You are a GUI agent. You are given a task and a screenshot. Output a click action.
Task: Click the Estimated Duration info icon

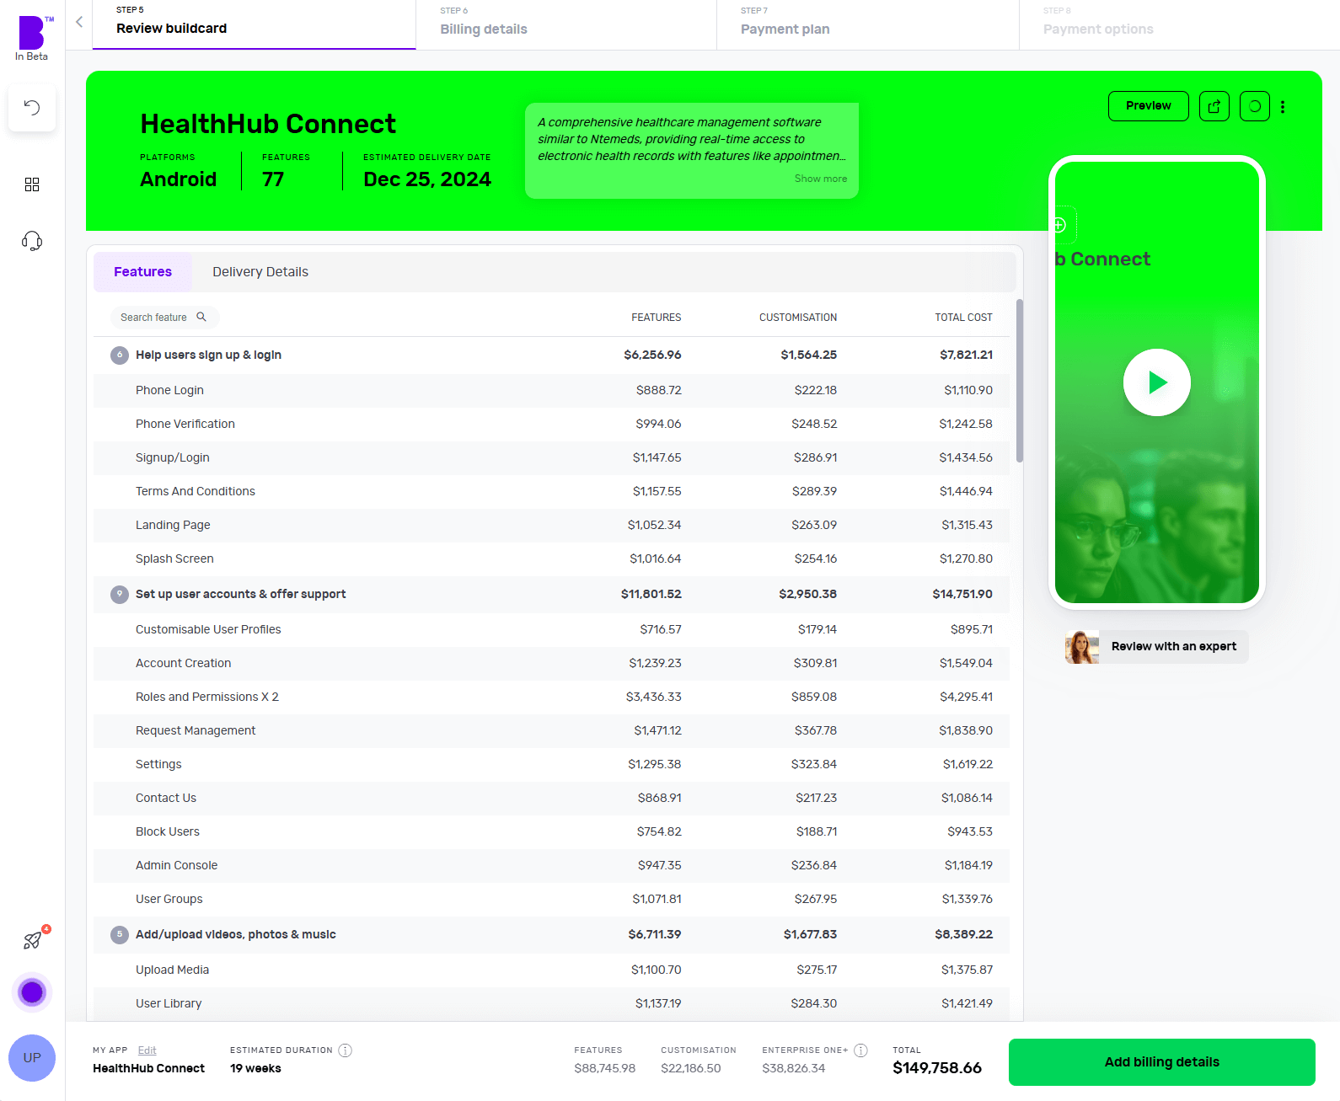point(346,1050)
